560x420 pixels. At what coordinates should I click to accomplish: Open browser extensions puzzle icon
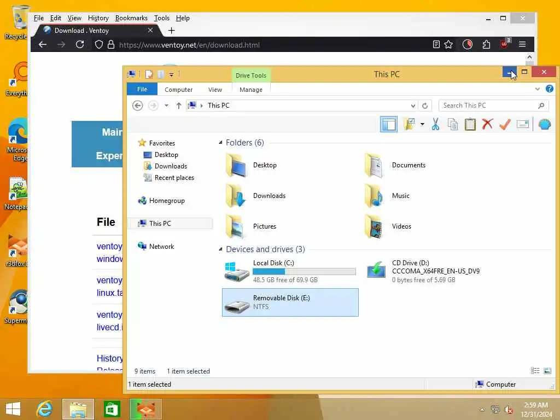(x=486, y=44)
